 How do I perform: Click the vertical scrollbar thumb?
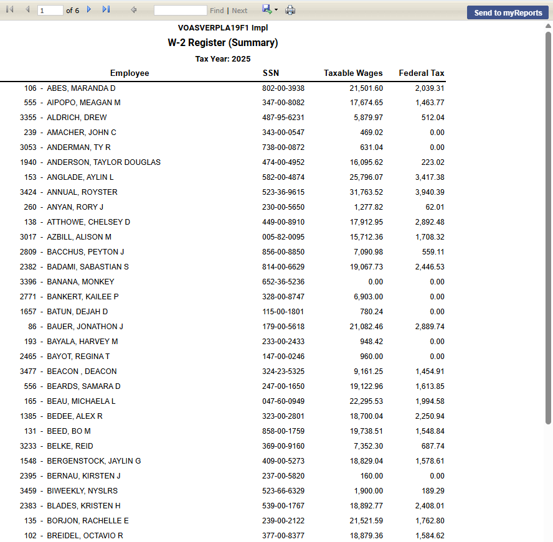[x=548, y=227]
